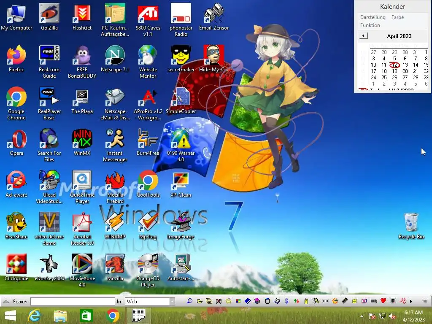Launch Mozilla Firebird from the desktop
432x324 pixels.
[x=115, y=187]
